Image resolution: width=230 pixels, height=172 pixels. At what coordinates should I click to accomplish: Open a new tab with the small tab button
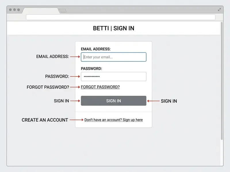(x=63, y=11)
